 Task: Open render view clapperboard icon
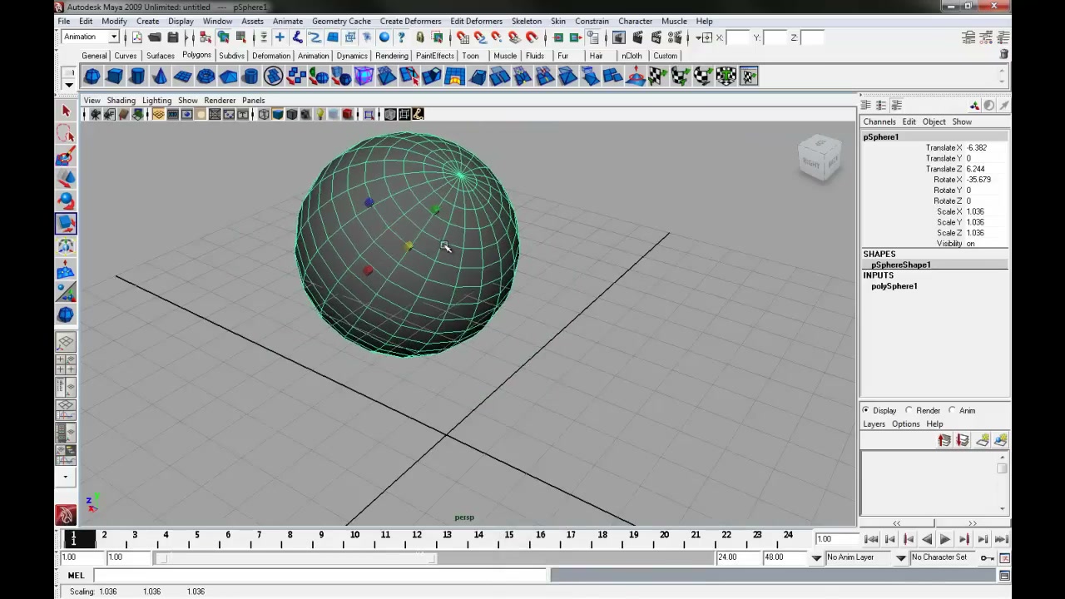619,37
